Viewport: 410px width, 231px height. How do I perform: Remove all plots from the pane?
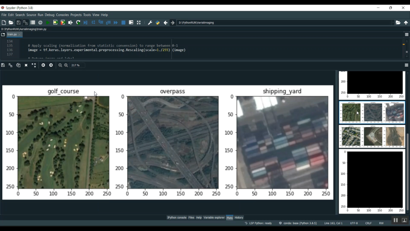pyautogui.click(x=34, y=65)
